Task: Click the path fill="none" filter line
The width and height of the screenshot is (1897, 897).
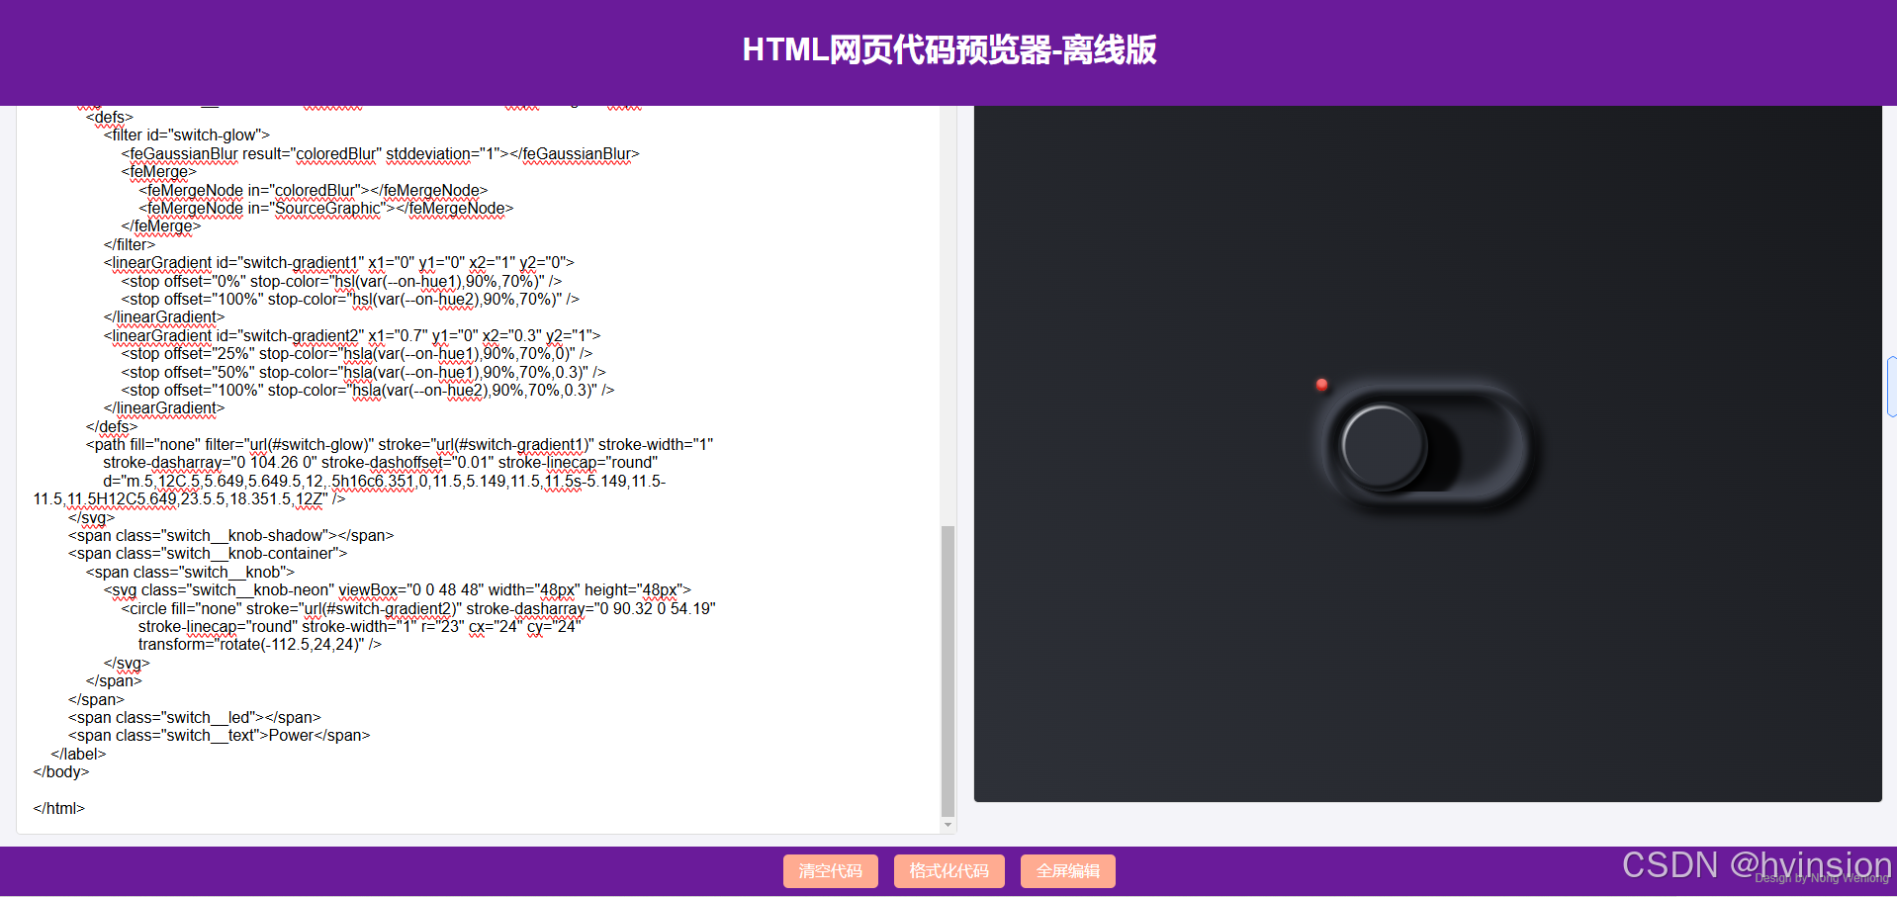Action: [400, 445]
